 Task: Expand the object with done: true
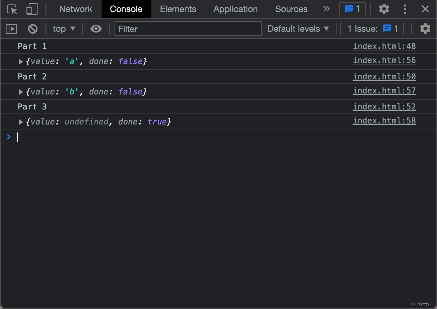click(x=21, y=122)
